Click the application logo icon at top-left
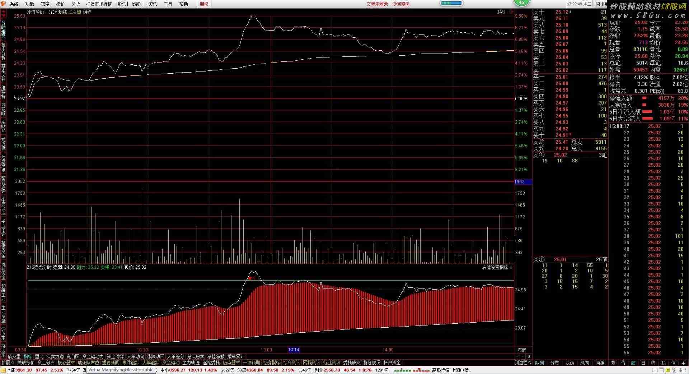 [4, 4]
